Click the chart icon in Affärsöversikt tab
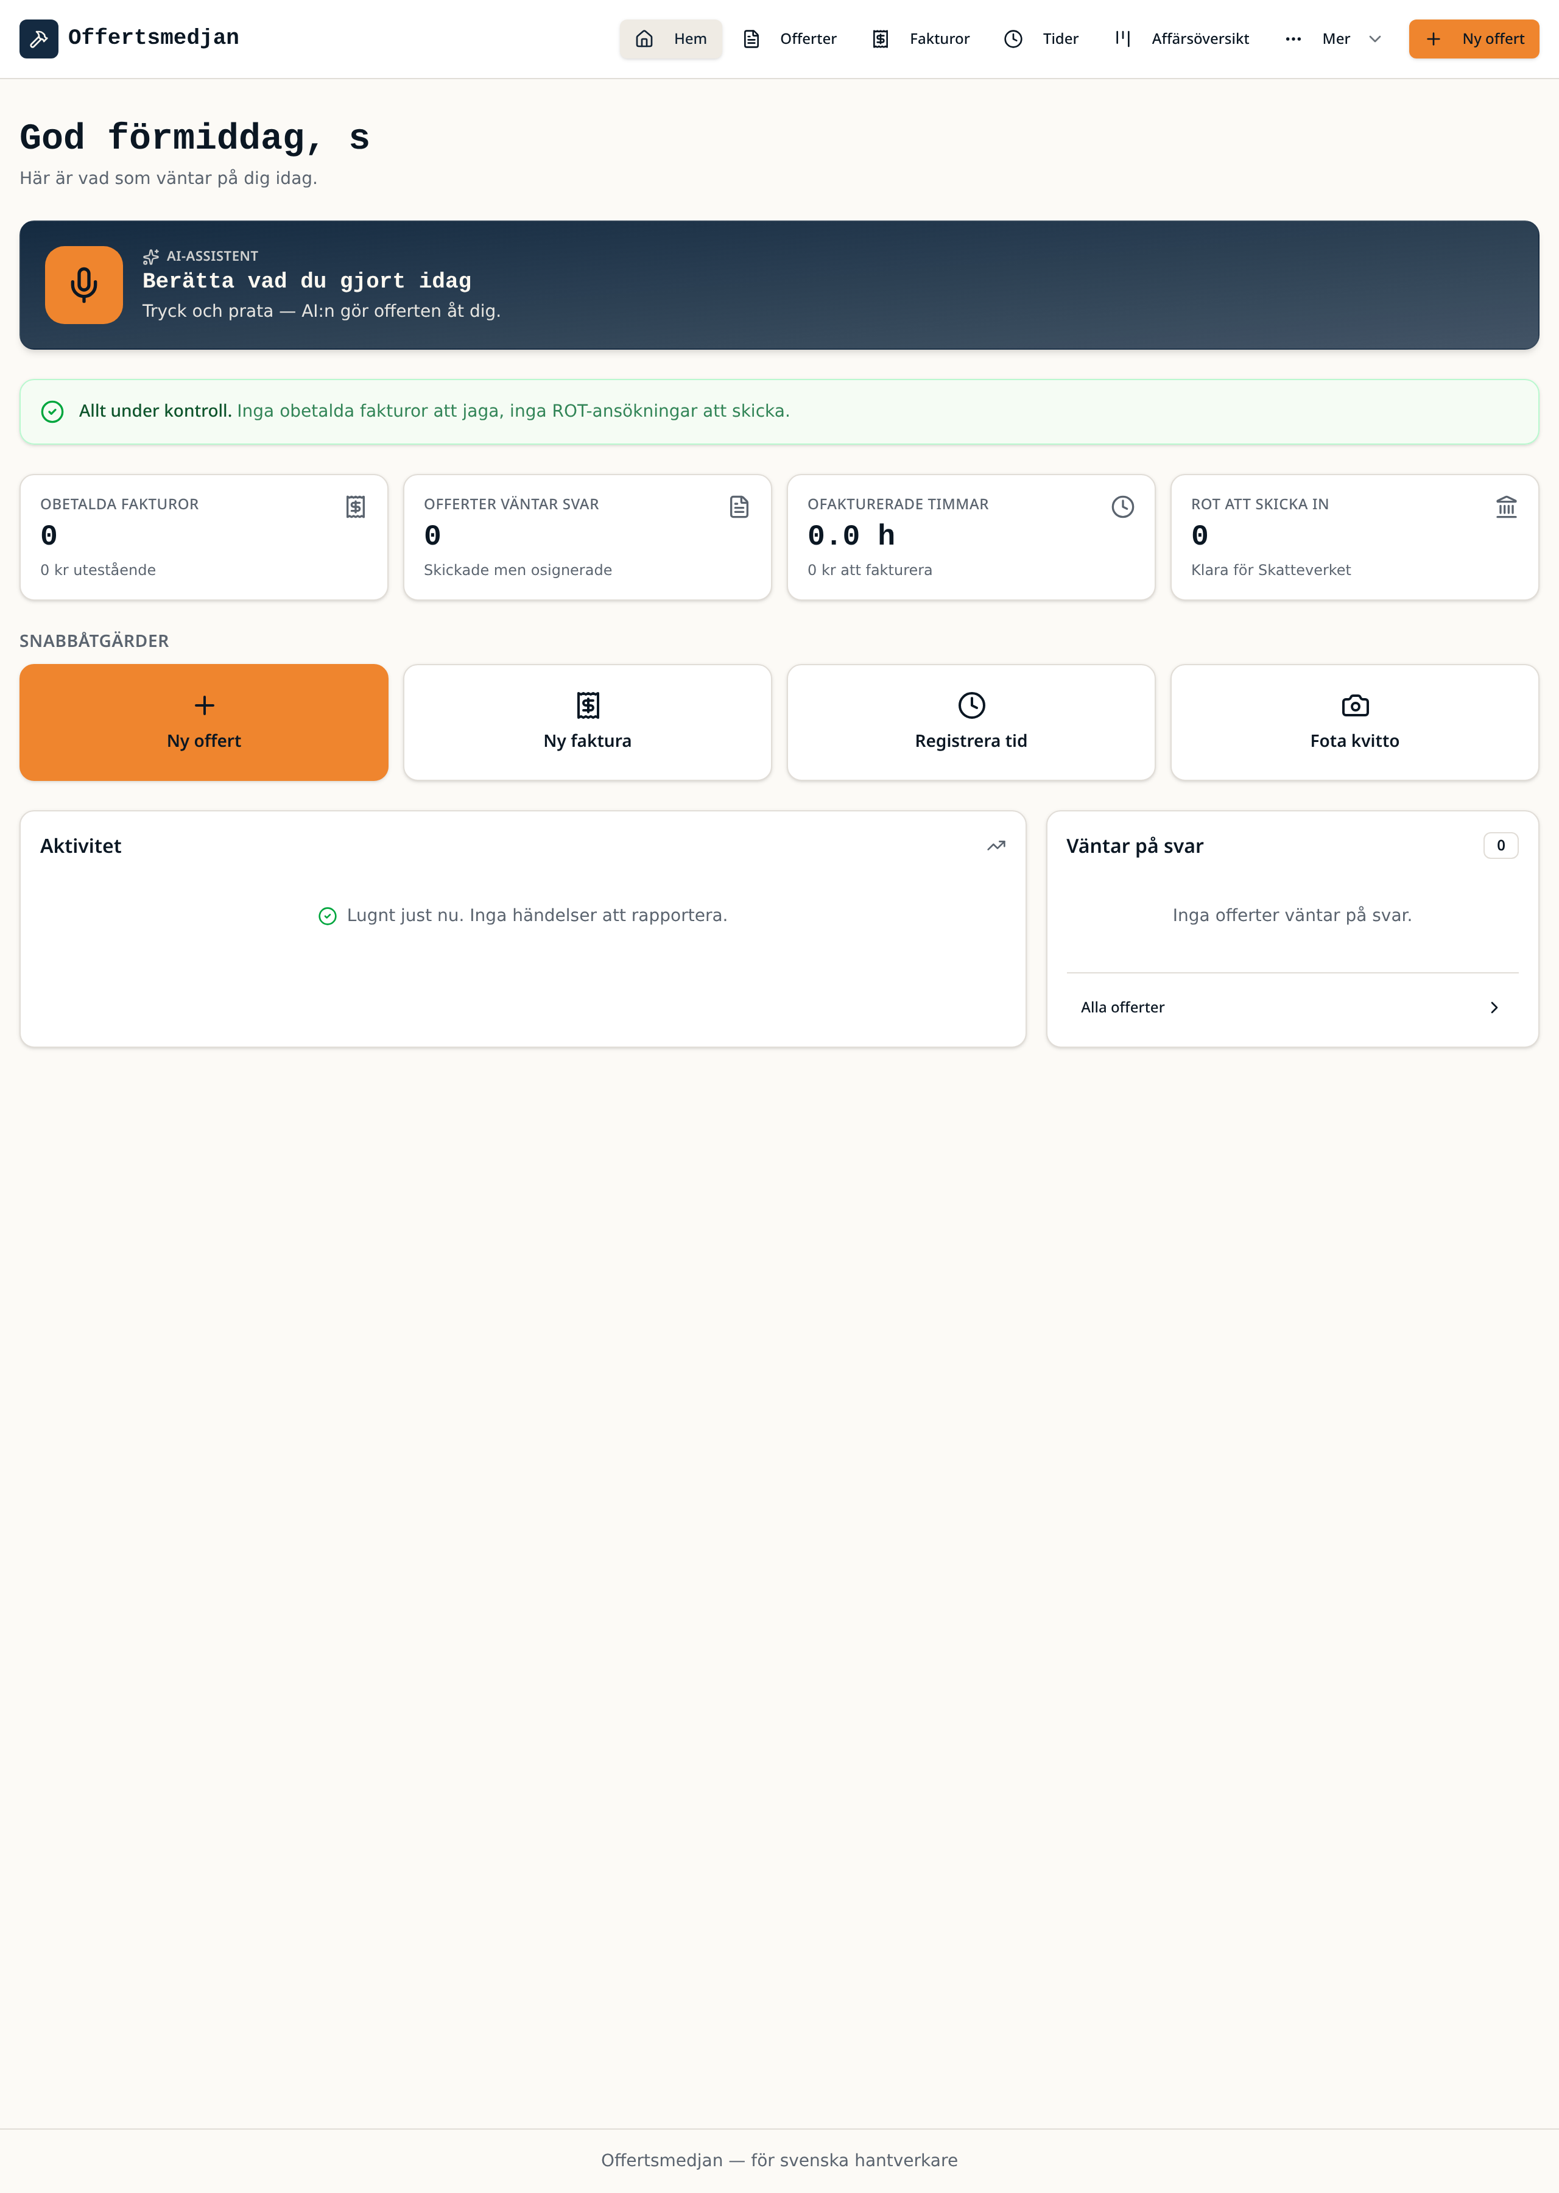 [1122, 38]
